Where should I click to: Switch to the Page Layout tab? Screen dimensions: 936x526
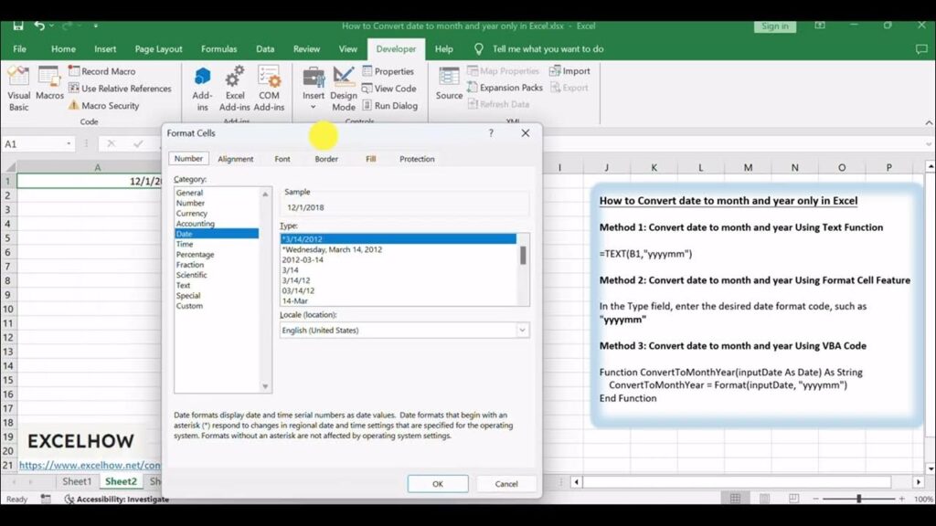pos(158,49)
